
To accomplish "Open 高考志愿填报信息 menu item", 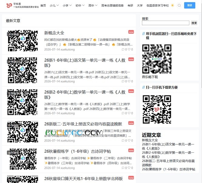I will 112,5.
